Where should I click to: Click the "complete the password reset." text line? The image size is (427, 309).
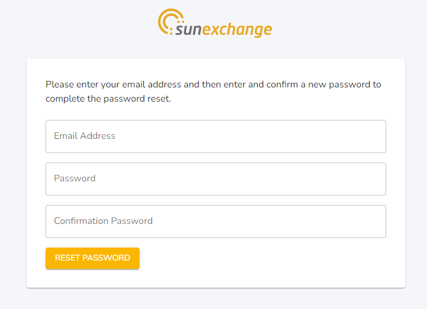(108, 99)
